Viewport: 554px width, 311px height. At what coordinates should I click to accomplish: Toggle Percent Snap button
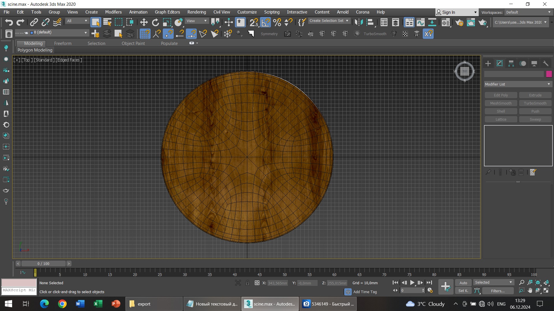[x=277, y=22]
